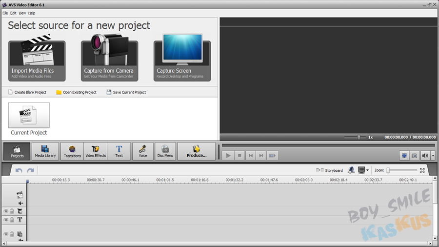The height and width of the screenshot is (247, 439).
Task: Click timeline ruler at 00:00:15.3
Action: [61, 180]
